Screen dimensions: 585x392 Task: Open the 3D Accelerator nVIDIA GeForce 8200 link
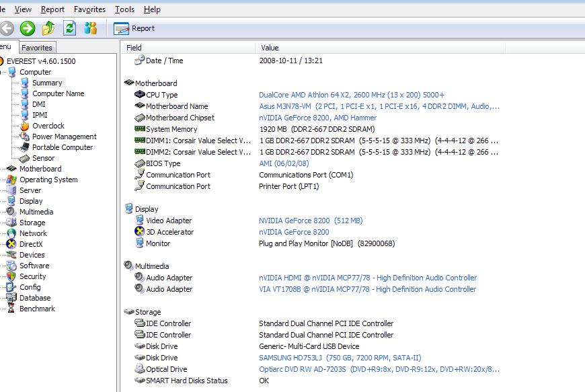click(x=294, y=232)
